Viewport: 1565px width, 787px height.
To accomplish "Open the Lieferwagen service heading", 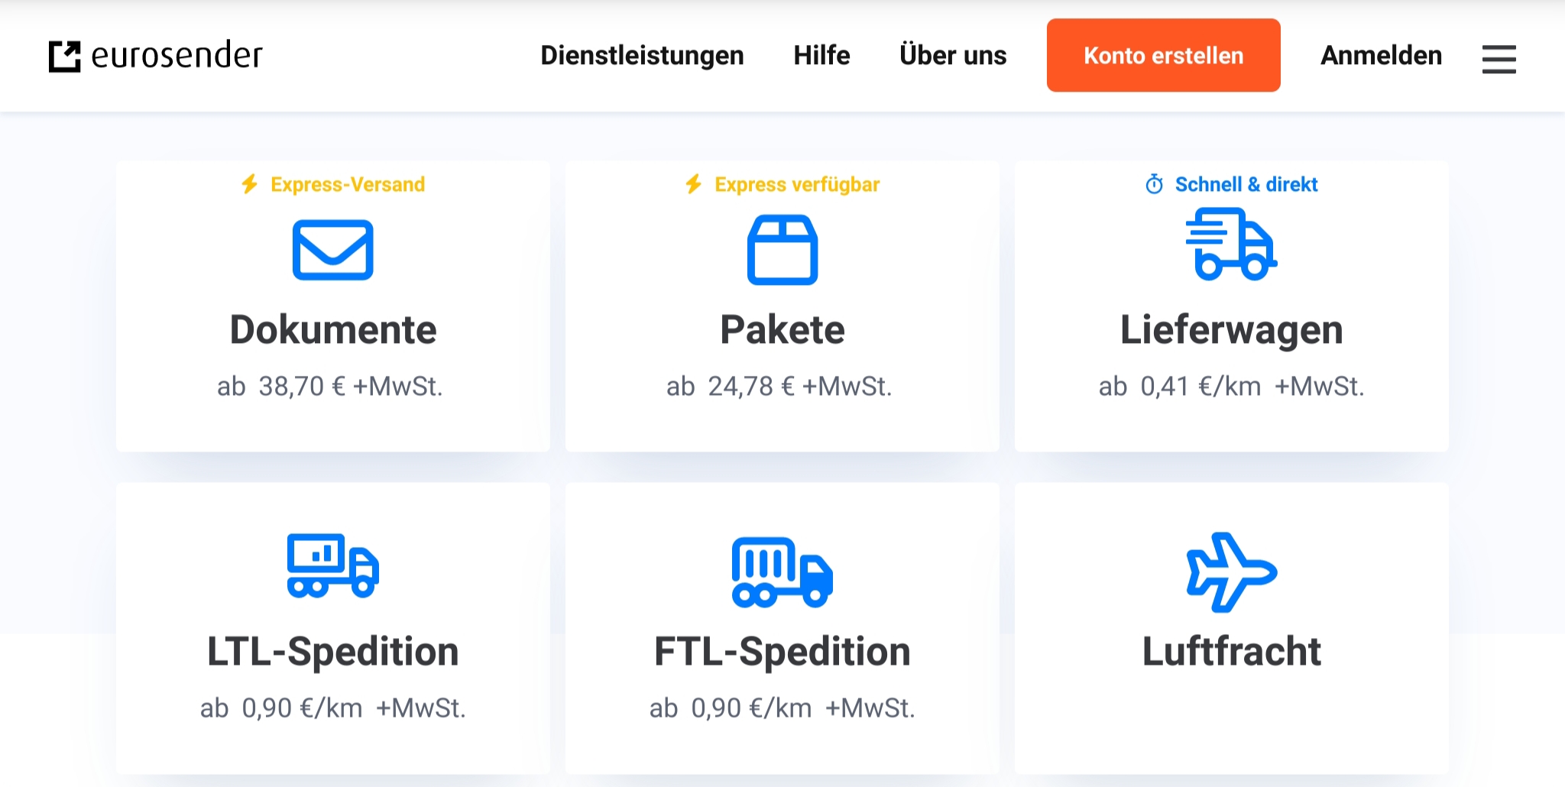I will click(1231, 330).
